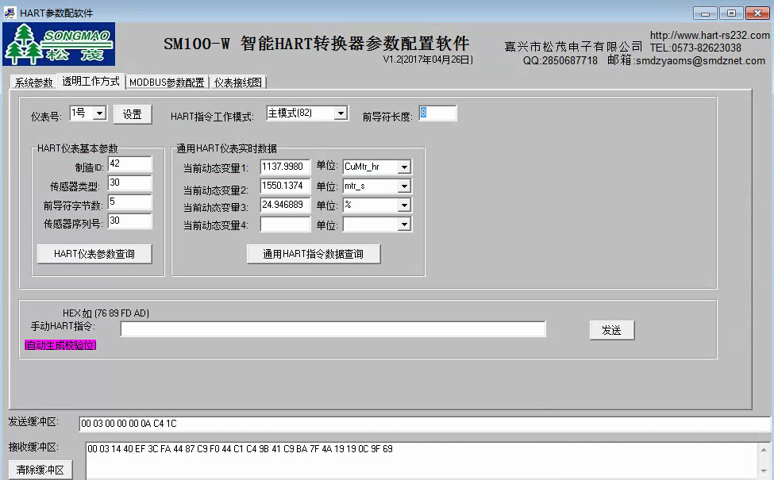Click the 制造ID field showing 42
The height and width of the screenshot is (480, 774).
point(130,163)
